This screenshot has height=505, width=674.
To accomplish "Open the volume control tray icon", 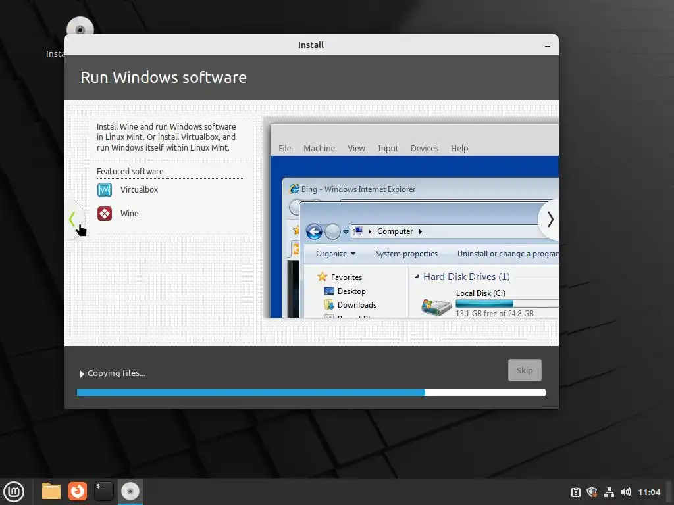I will point(626,492).
